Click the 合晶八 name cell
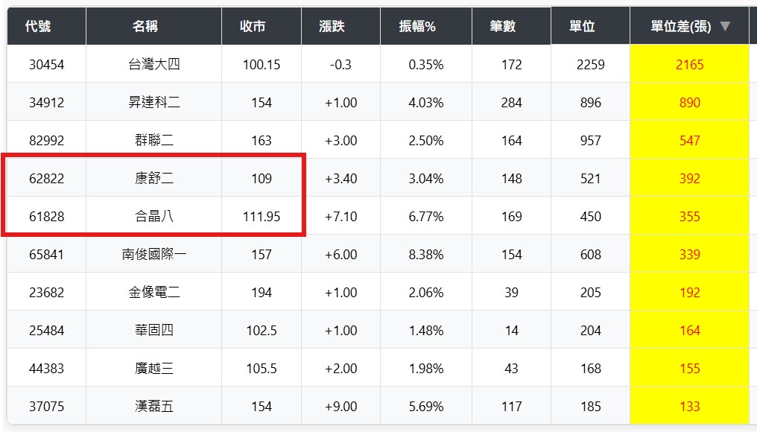Screen dimensions: 757x432 point(154,217)
